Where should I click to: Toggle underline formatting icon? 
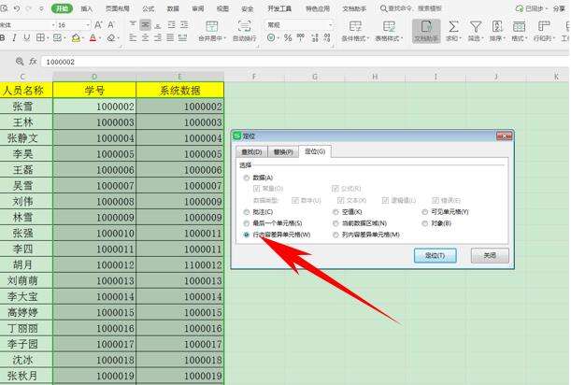26,37
